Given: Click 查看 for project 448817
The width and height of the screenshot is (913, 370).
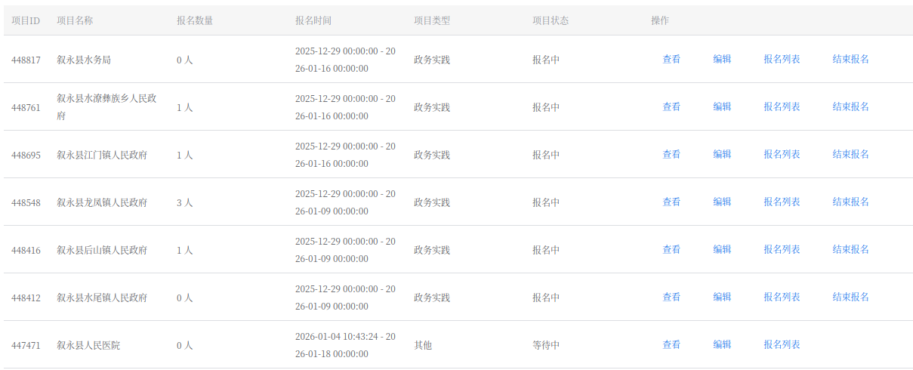Looking at the screenshot, I should click(x=671, y=59).
